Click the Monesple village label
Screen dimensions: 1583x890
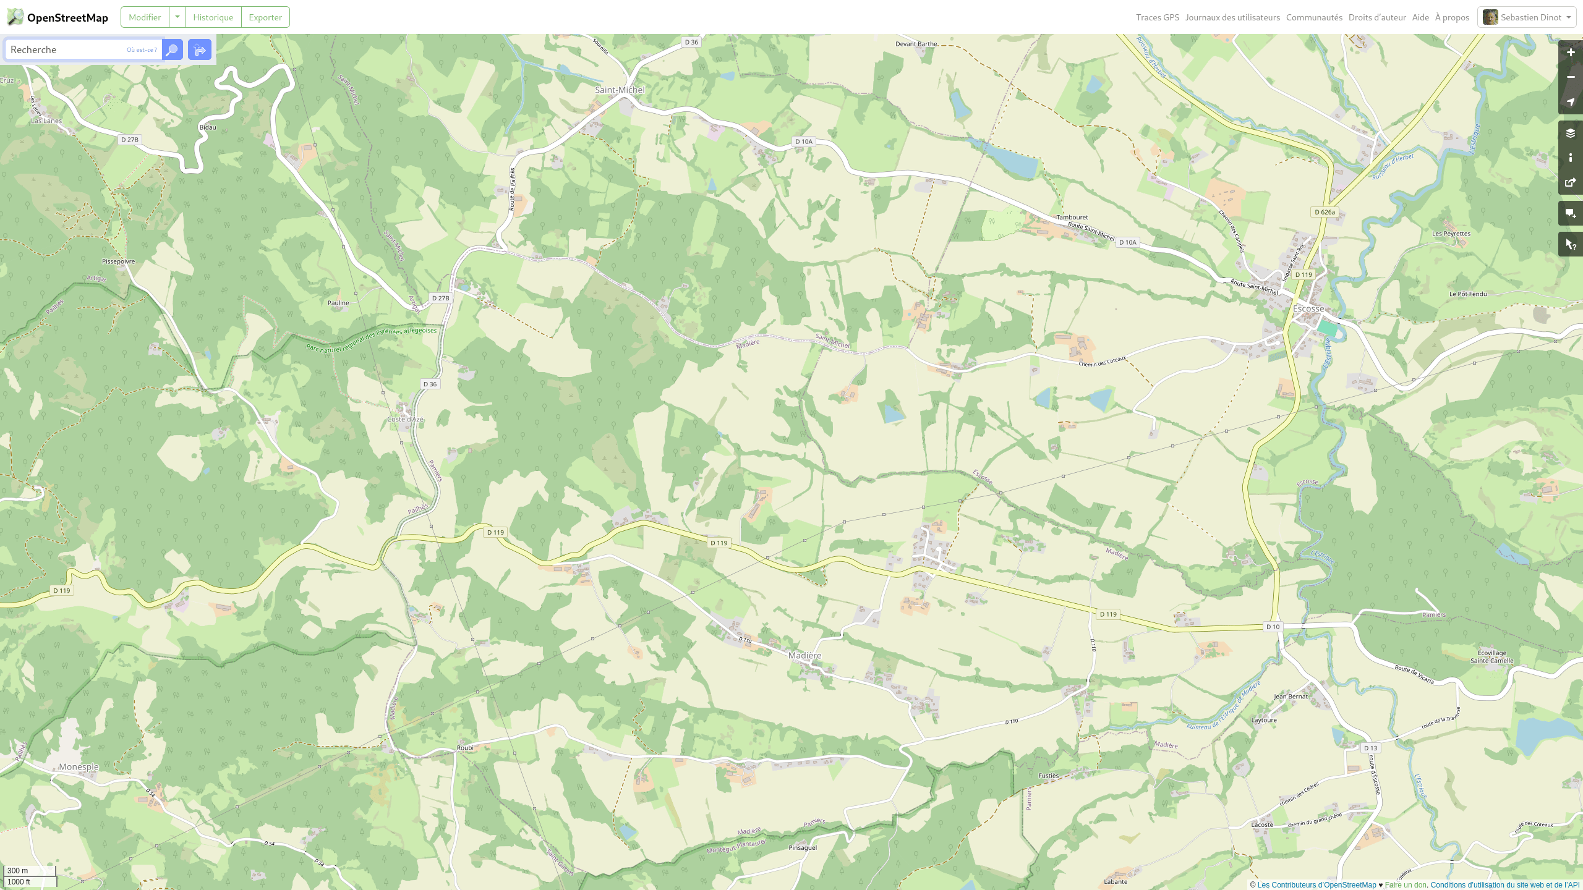(79, 767)
